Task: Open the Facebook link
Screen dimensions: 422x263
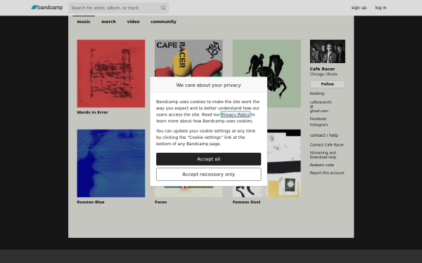Action: [x=318, y=119]
